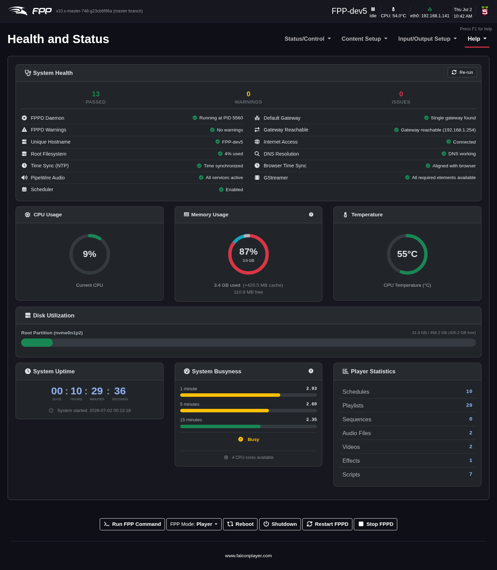
Task: Click the Busy warning exclamation icon
Action: click(241, 439)
